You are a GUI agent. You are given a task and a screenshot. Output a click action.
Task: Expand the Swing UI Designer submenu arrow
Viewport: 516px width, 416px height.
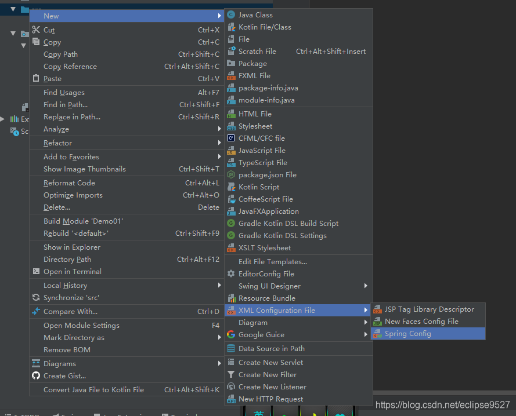pyautogui.click(x=366, y=286)
